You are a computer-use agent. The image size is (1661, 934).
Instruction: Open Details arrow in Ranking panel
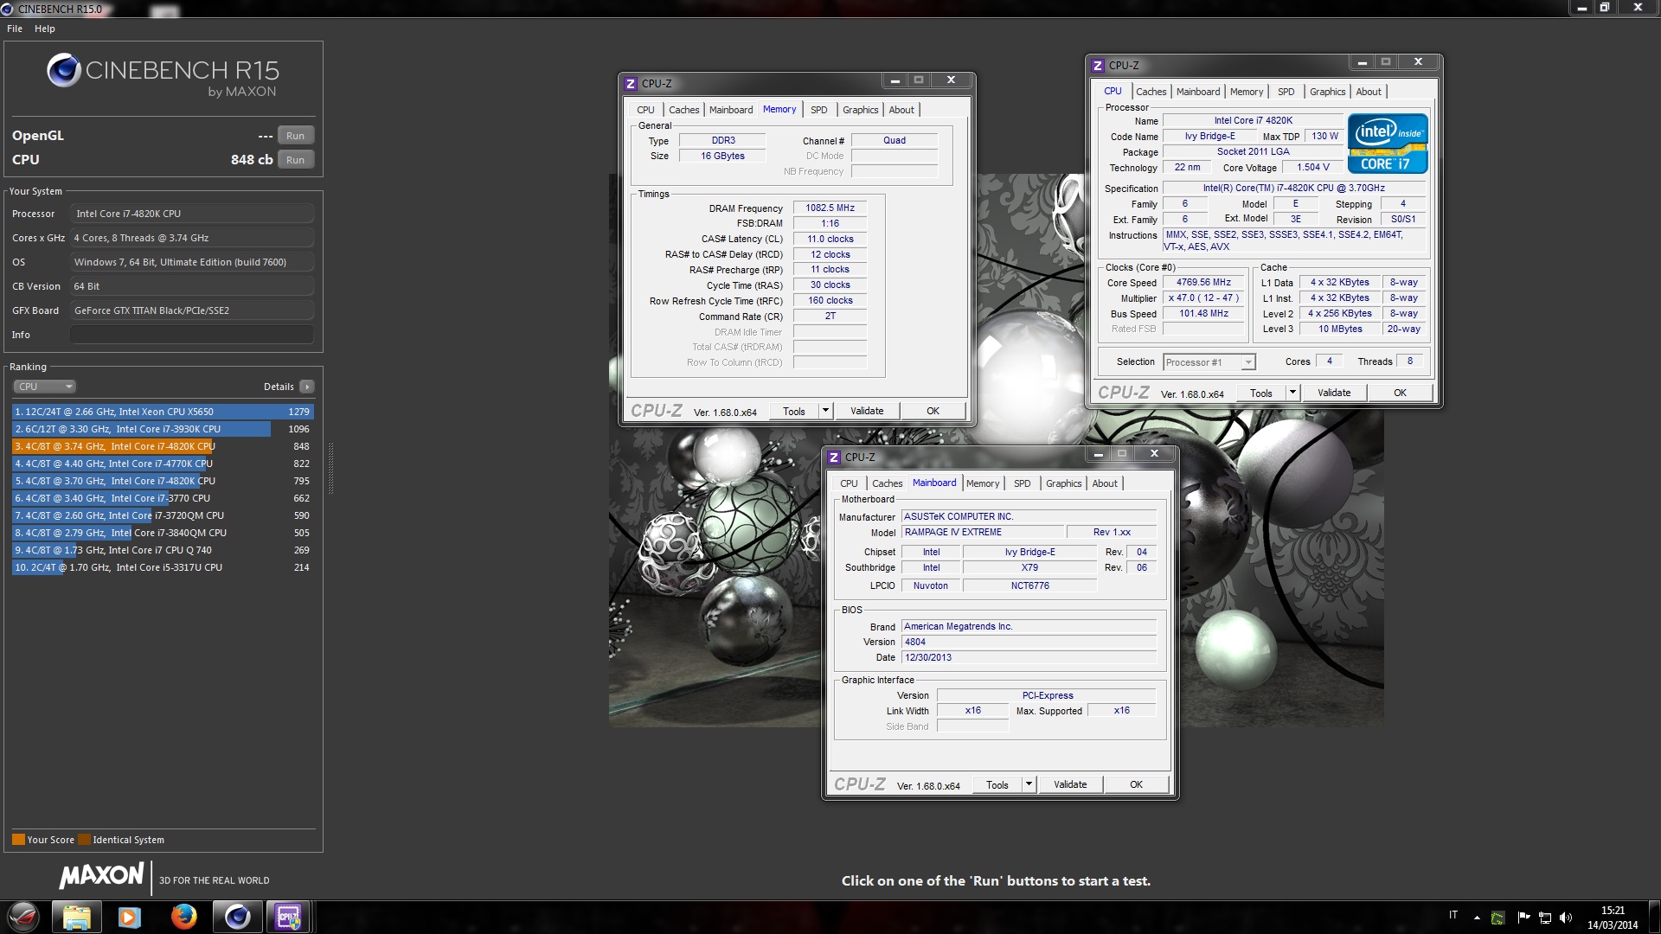(x=307, y=387)
